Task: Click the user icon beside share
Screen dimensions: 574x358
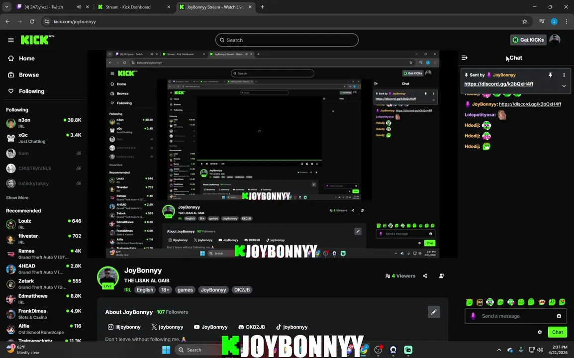Action: 442,275
